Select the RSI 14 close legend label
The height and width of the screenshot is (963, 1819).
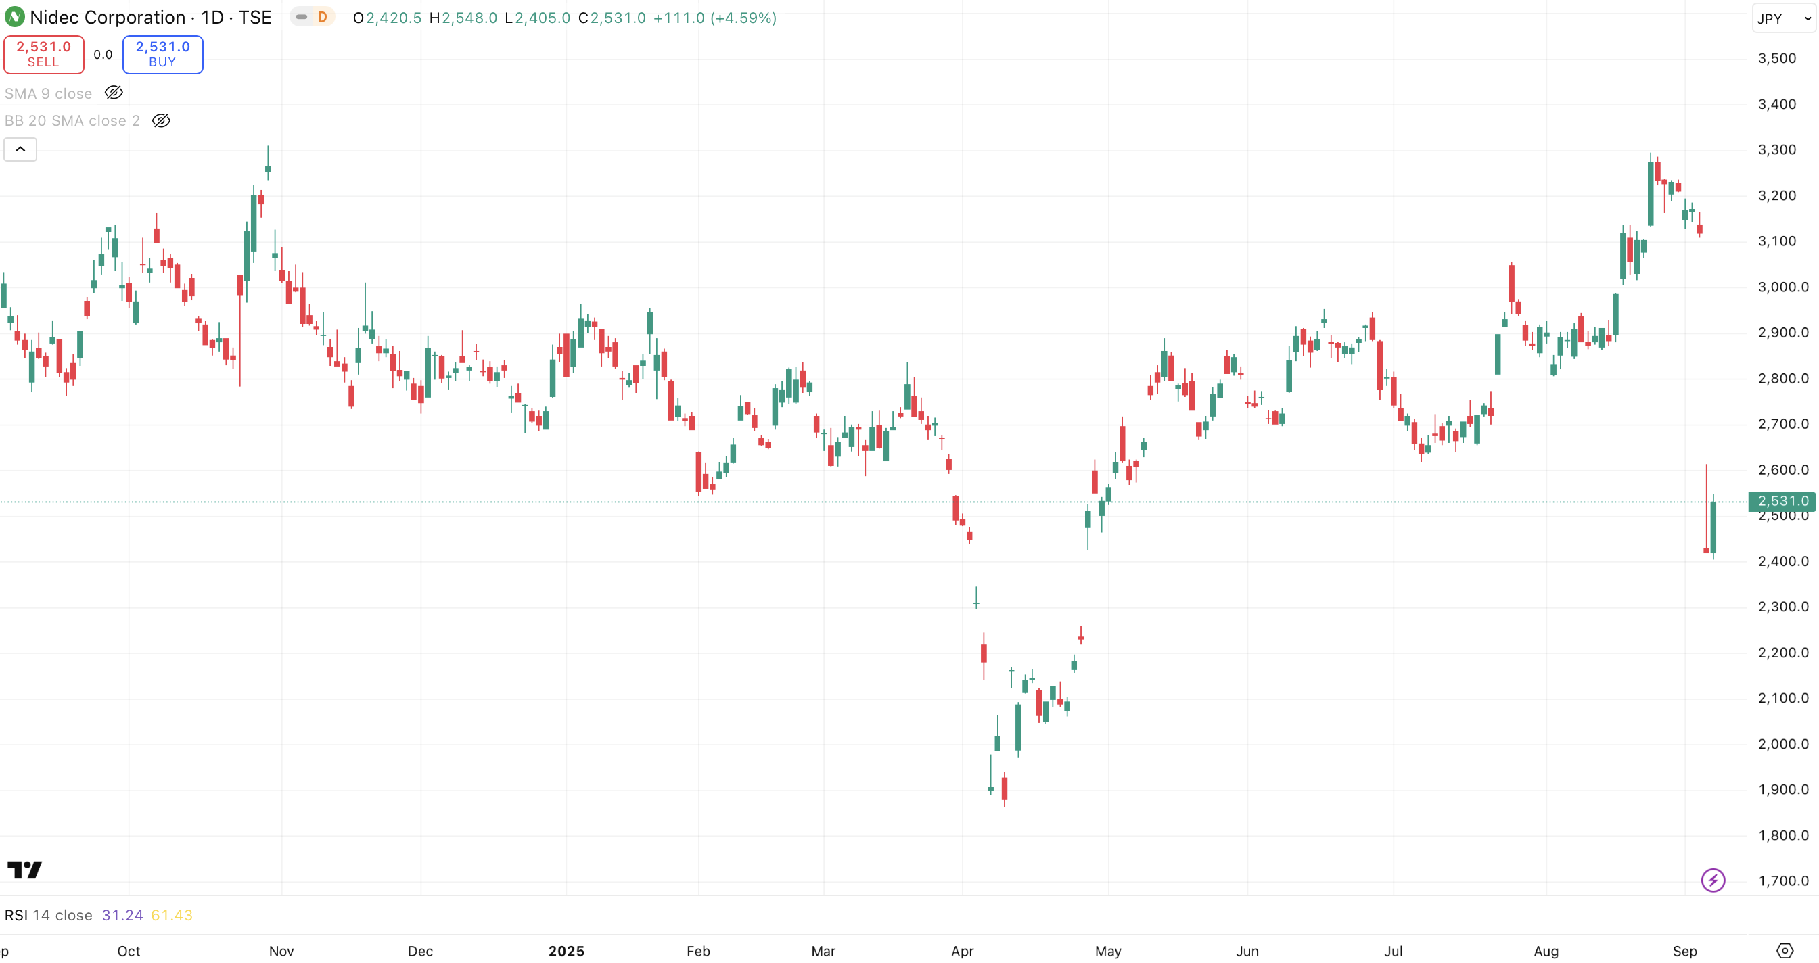pyautogui.click(x=49, y=915)
